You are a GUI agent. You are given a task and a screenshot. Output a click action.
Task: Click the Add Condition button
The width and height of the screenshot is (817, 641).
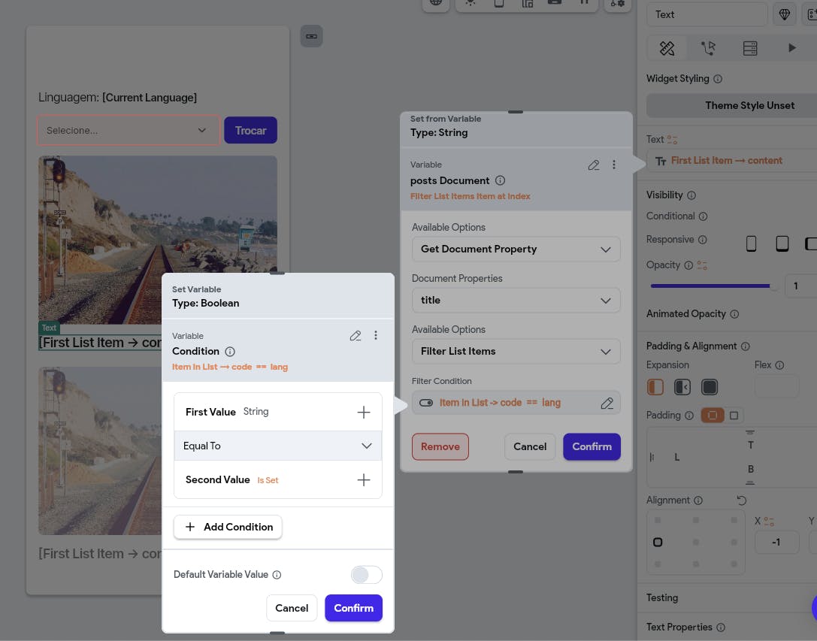[x=228, y=527]
